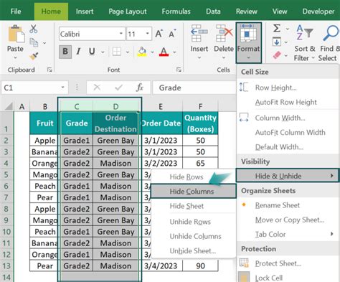Expand the AutoSum dropdown arrow
The height and width of the screenshot is (282, 340).
(288, 29)
